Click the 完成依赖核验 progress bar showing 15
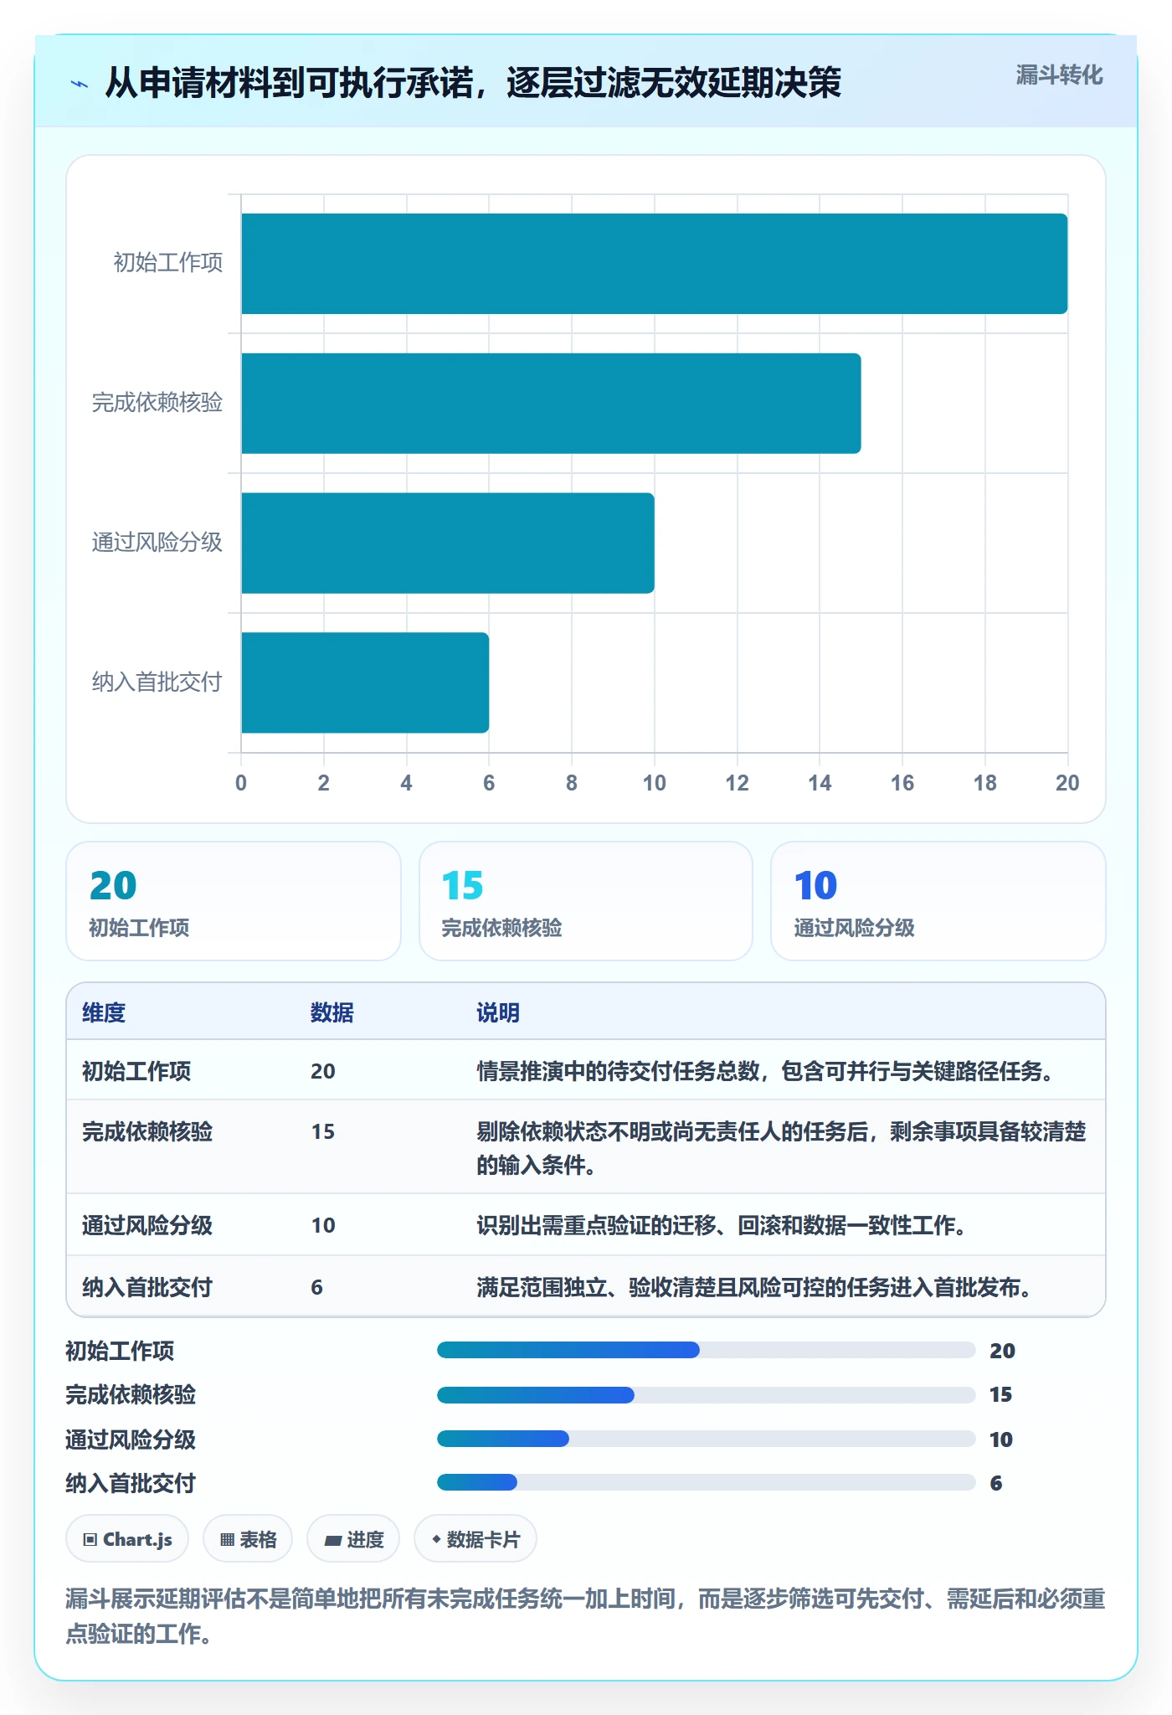 [x=707, y=1395]
